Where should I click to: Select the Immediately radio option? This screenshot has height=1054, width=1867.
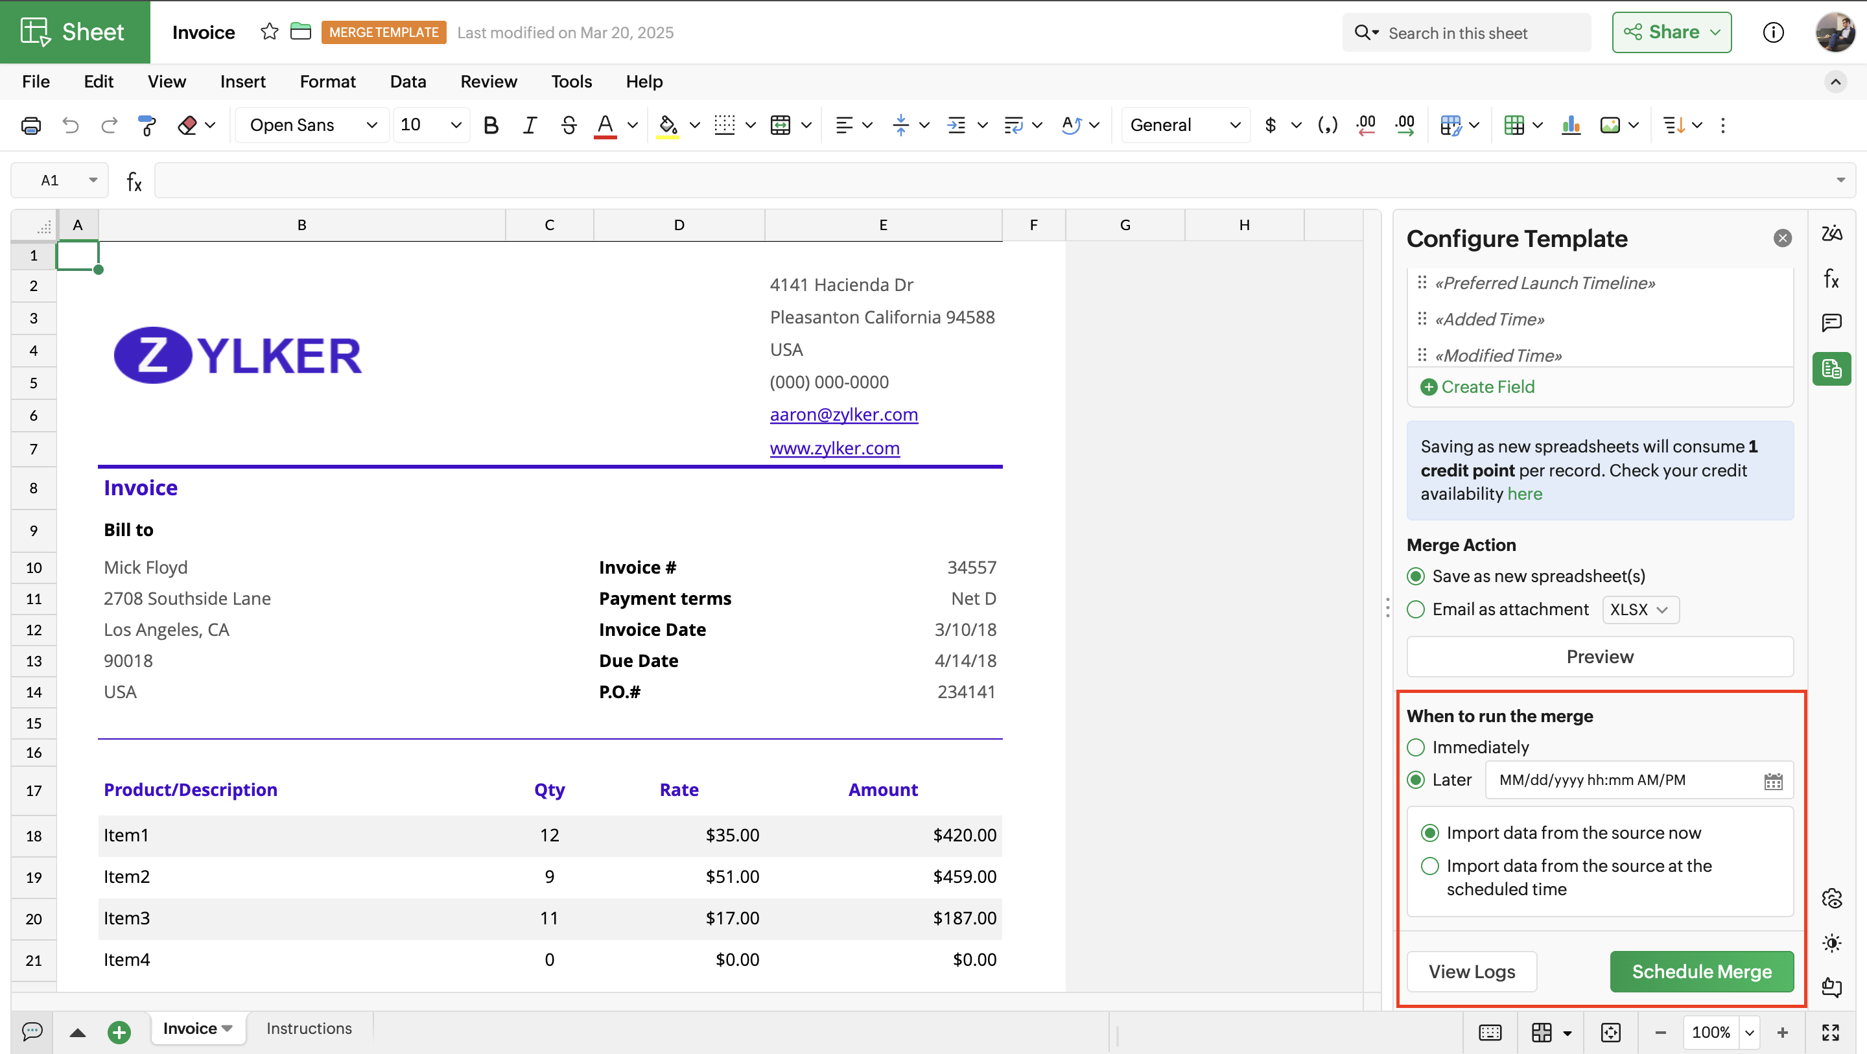click(x=1415, y=747)
